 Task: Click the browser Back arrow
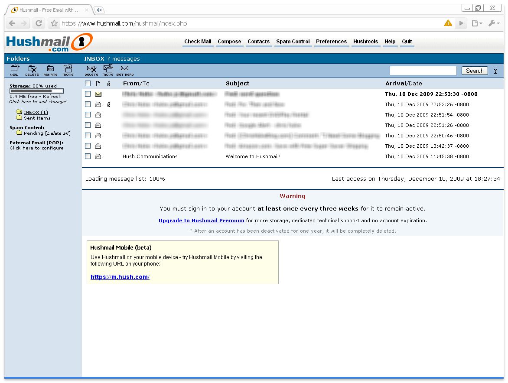(x=12, y=23)
